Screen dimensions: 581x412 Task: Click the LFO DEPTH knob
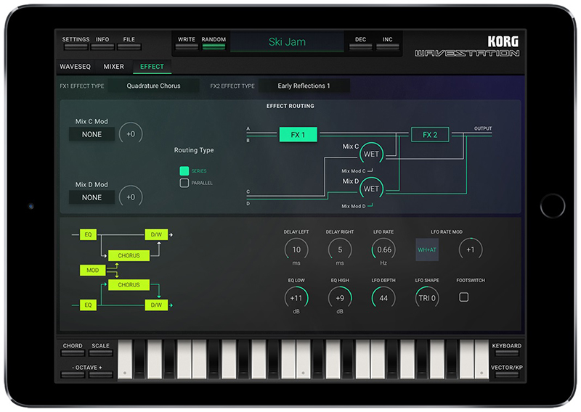(x=383, y=298)
